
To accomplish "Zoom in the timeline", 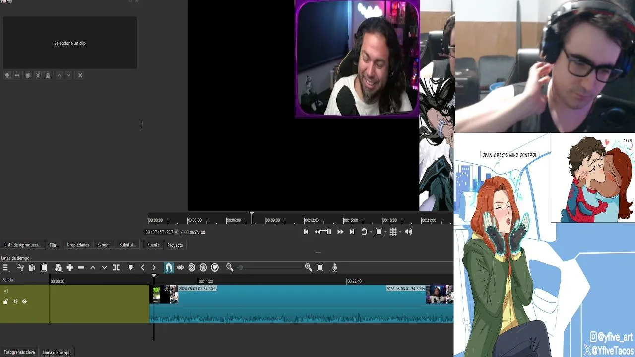I will pos(309,267).
